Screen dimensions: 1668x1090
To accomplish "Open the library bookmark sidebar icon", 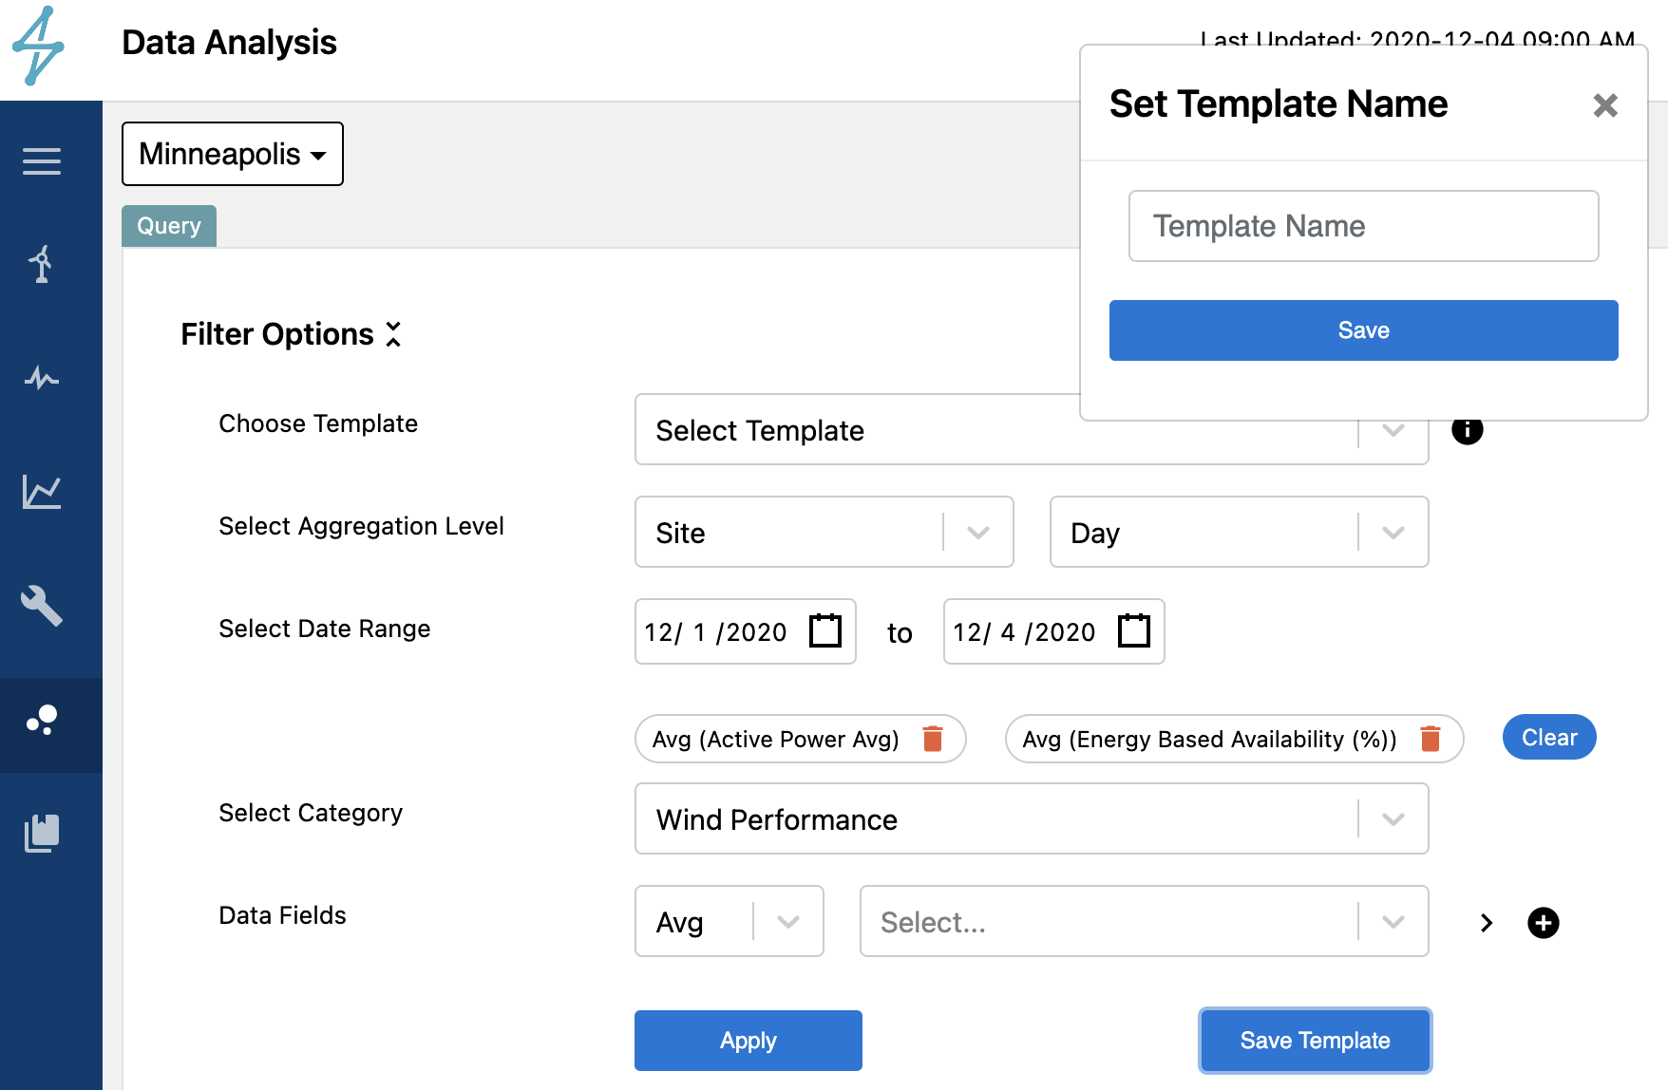I will coord(42,833).
